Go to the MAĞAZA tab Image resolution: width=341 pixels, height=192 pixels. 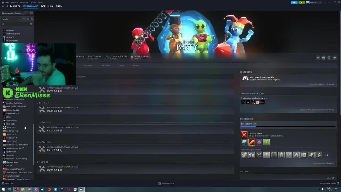(15, 6)
